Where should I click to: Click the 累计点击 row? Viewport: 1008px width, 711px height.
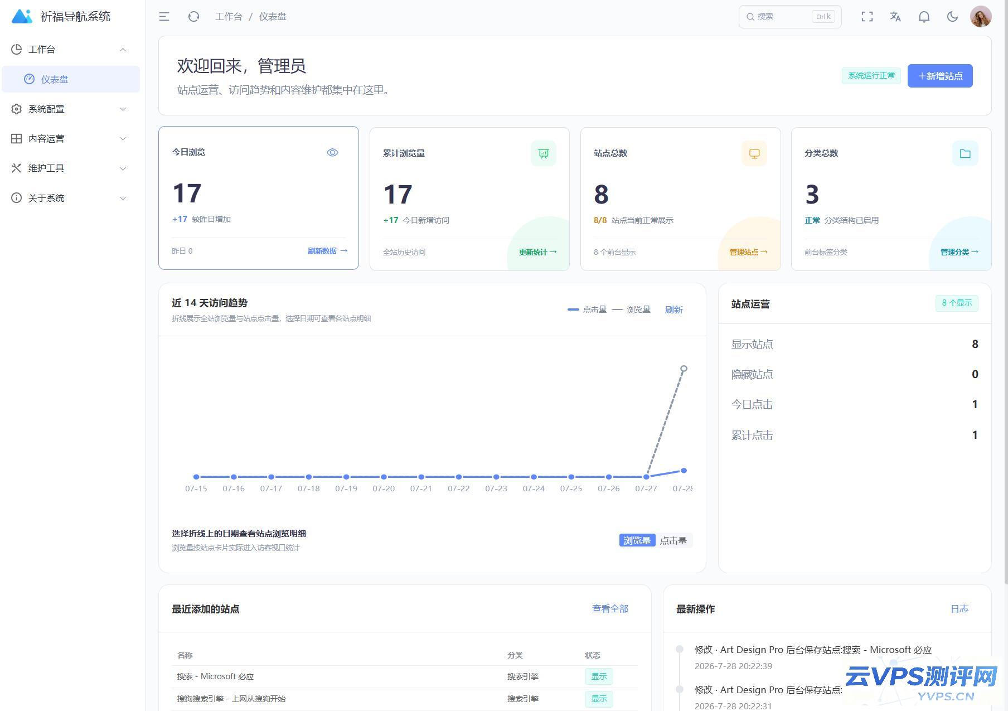click(x=855, y=435)
